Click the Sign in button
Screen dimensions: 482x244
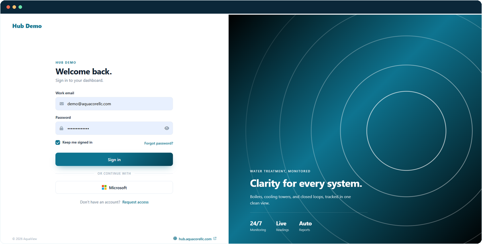[114, 159]
